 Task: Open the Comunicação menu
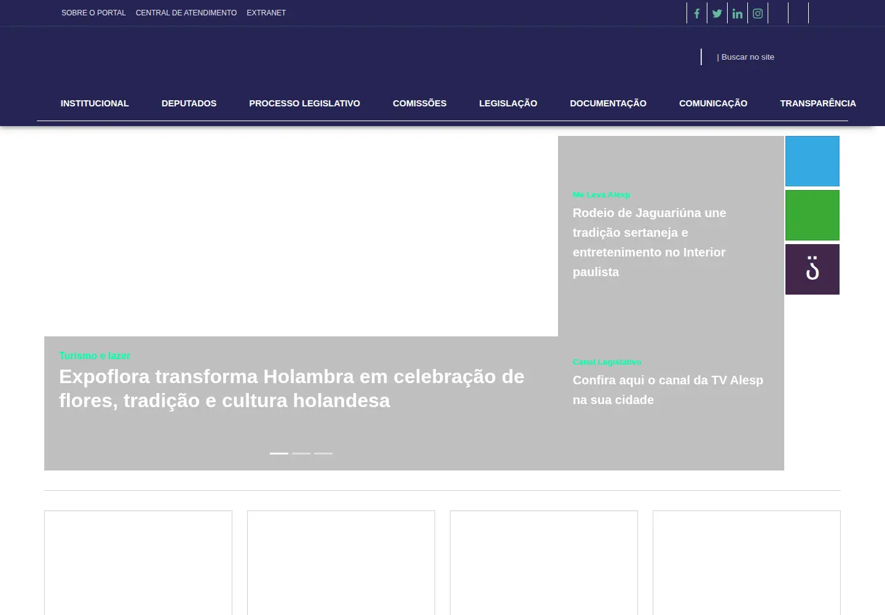[x=713, y=103]
